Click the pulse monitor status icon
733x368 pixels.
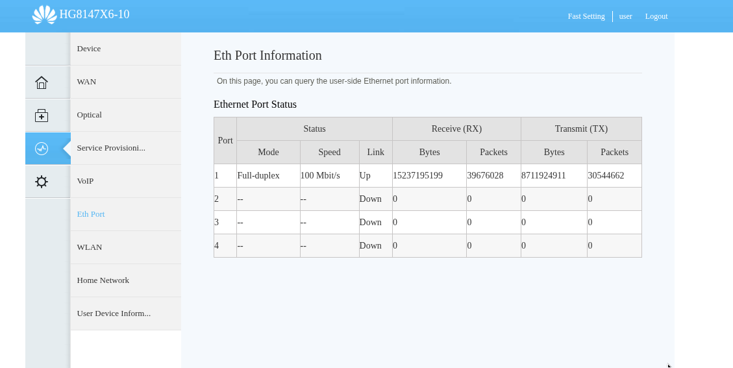(x=42, y=149)
